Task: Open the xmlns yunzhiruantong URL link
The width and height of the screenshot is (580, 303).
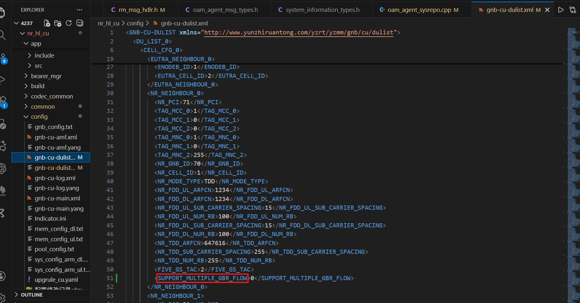Action: pyautogui.click(x=299, y=32)
